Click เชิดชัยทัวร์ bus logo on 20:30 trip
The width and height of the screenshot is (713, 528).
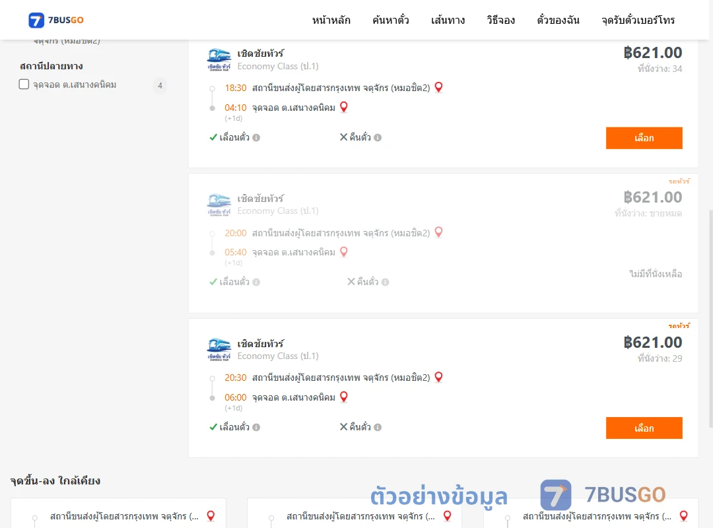pyautogui.click(x=219, y=349)
